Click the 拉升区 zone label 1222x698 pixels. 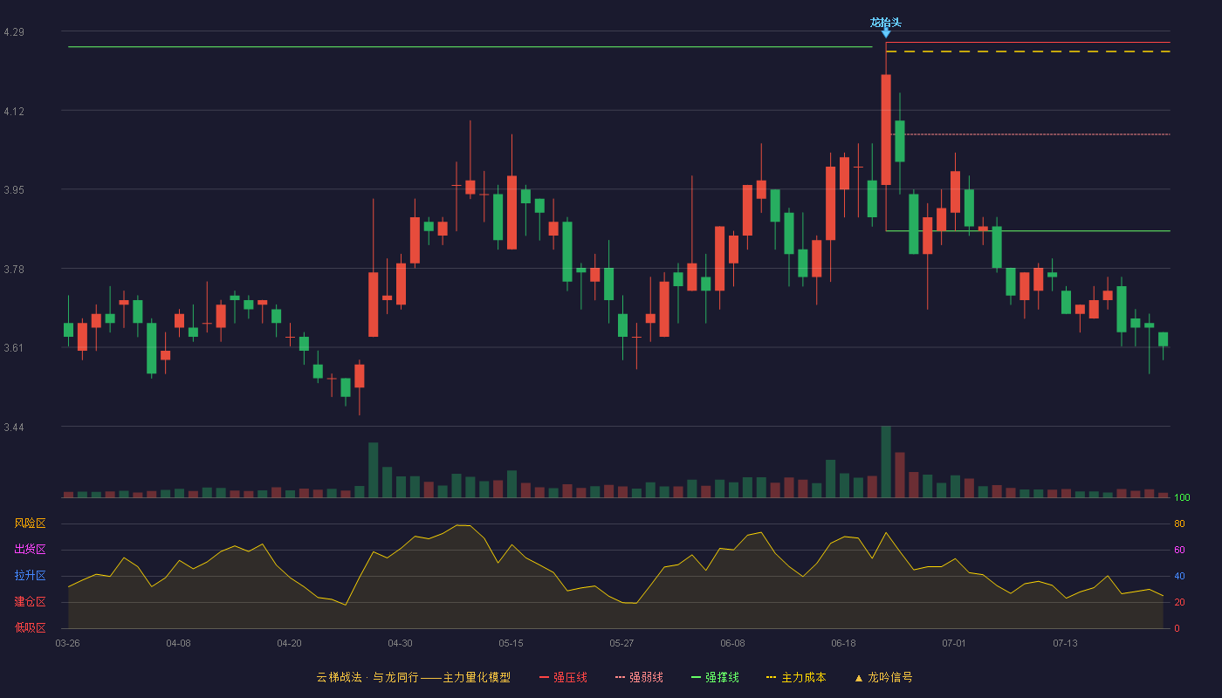[x=30, y=576]
